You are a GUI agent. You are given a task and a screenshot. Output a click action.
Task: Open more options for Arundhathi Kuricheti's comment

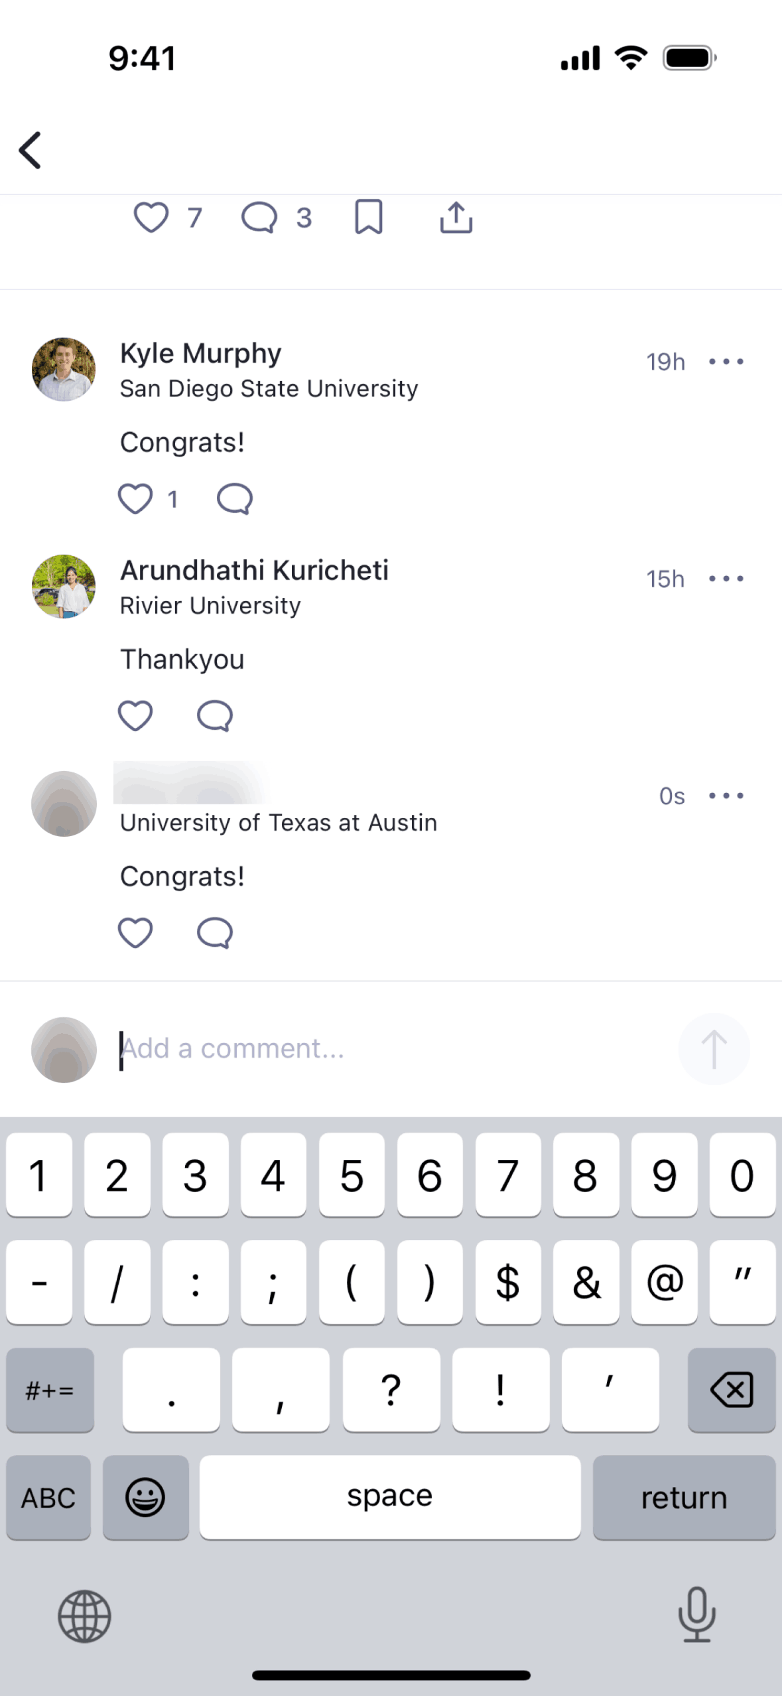[726, 579]
